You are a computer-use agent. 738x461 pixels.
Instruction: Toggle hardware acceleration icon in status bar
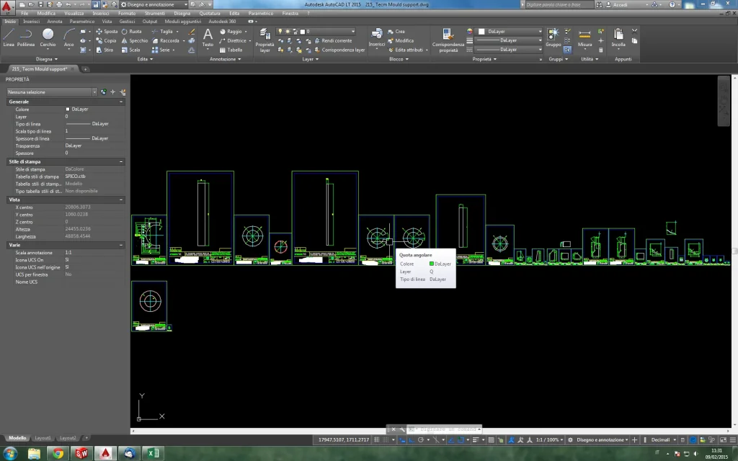tap(693, 440)
